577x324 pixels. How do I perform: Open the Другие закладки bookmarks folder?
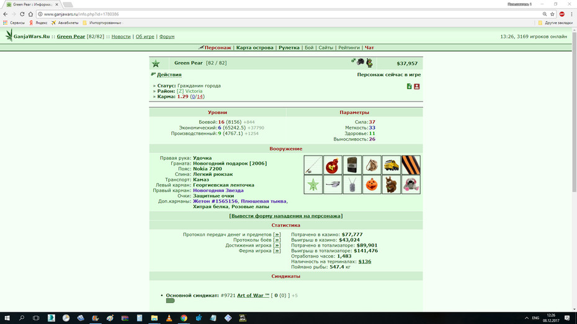555,23
